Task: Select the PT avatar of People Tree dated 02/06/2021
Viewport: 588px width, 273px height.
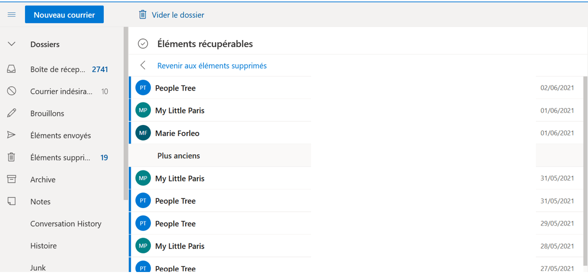Action: coord(143,88)
